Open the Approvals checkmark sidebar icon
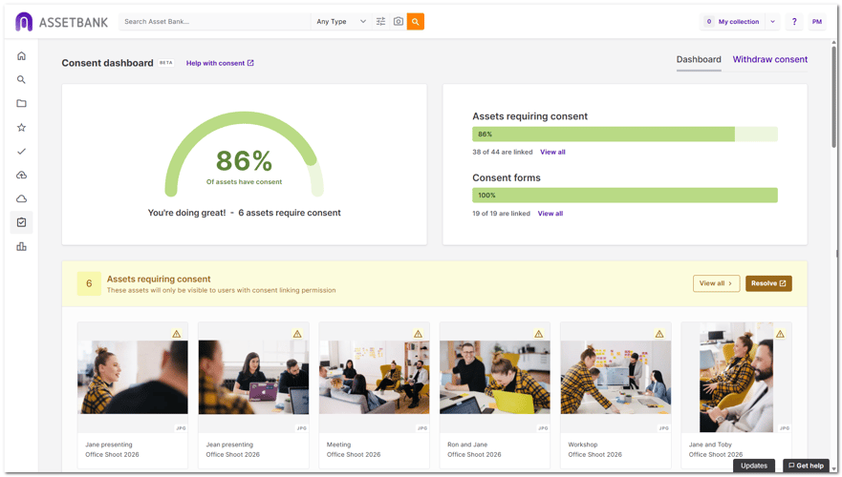Image resolution: width=842 pixels, height=477 pixels. coord(21,151)
